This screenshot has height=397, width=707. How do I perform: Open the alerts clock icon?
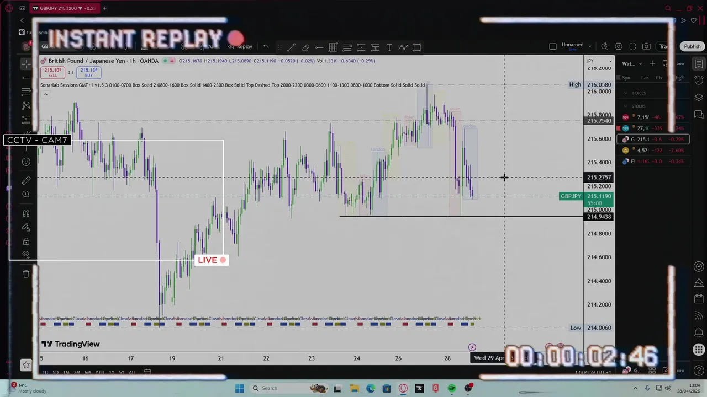tap(699, 81)
